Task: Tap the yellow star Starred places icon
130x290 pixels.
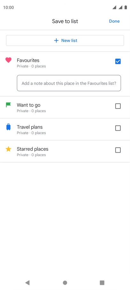Action: coord(8,149)
